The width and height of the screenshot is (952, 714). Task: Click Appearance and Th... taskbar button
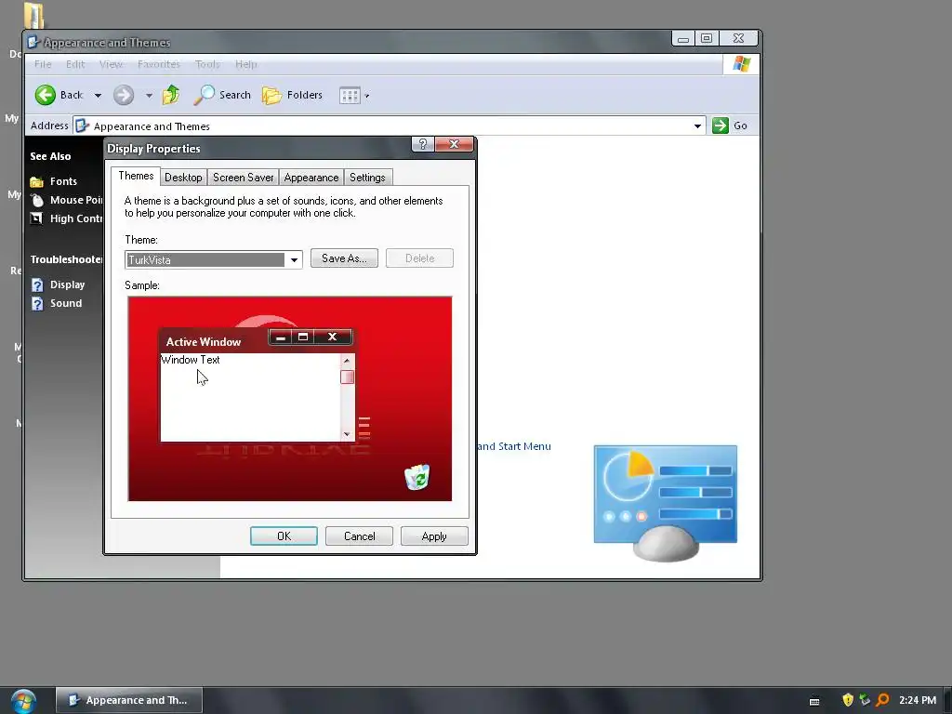tap(129, 700)
